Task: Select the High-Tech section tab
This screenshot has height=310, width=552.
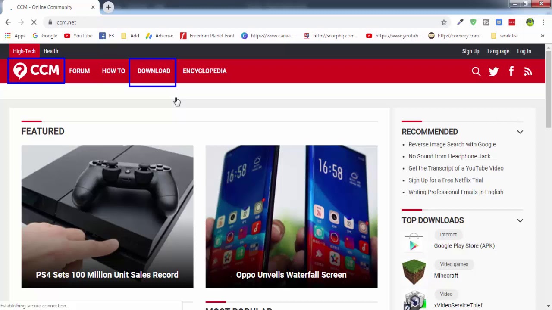Action: click(24, 51)
